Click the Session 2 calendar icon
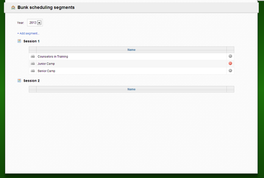264x178 pixels. tap(19, 80)
